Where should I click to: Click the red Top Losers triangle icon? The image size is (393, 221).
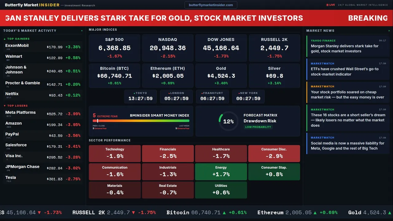click(x=5, y=106)
